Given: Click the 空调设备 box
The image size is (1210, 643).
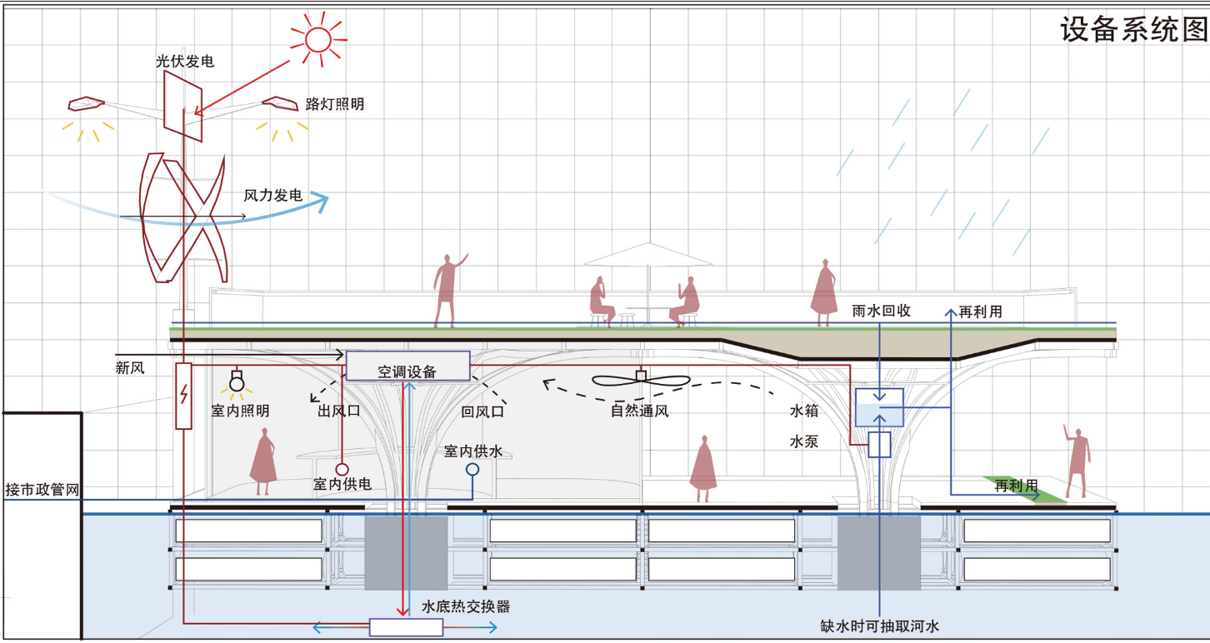Looking at the screenshot, I should 407,366.
